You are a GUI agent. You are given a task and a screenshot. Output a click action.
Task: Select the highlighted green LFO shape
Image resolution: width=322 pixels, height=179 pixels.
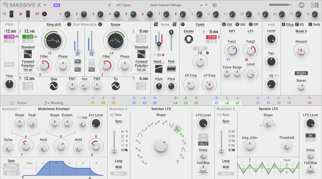[177, 130]
